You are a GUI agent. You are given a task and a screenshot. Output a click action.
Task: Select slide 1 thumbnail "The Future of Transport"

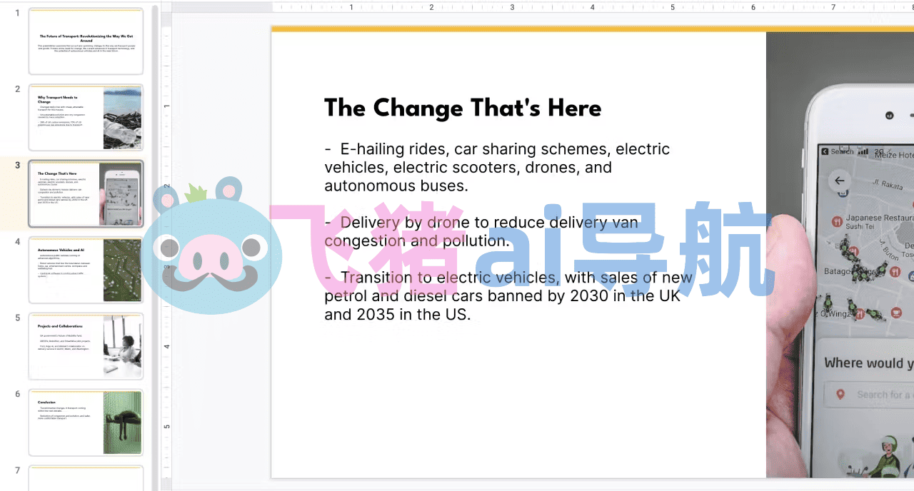(86, 41)
